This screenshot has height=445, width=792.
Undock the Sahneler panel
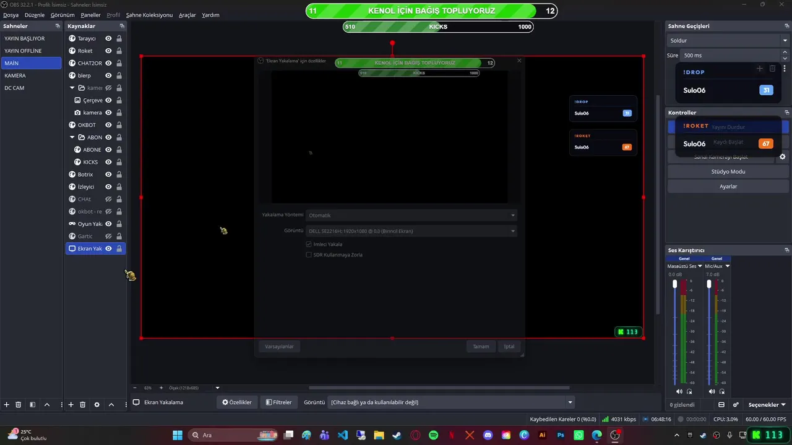(58, 26)
